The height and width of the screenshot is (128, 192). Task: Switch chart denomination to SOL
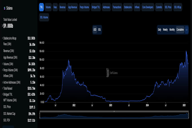click(99, 30)
